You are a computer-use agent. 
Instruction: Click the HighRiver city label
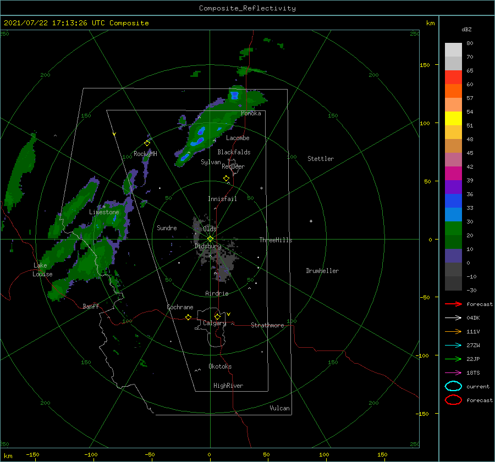click(x=228, y=386)
